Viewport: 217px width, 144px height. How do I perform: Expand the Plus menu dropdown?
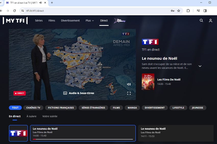(x=90, y=21)
